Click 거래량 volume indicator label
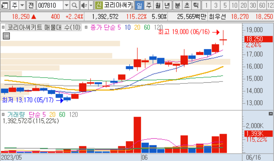The image size is (274, 161). point(16,115)
